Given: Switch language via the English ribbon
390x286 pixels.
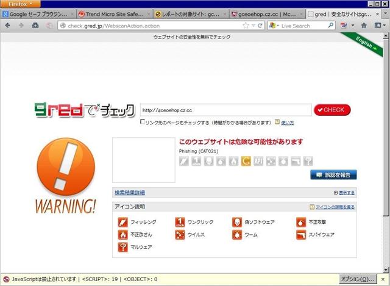Looking at the screenshot, I should tap(366, 43).
